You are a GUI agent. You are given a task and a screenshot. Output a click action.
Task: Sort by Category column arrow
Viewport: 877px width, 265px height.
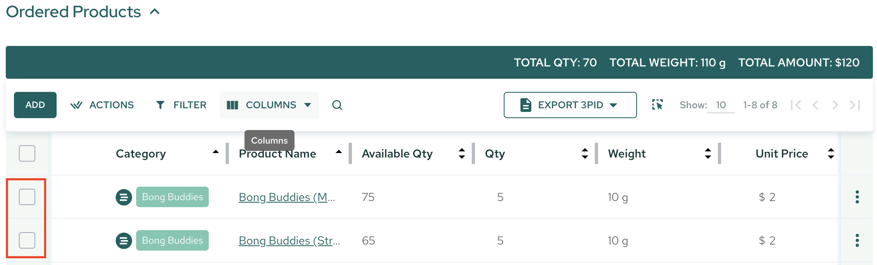point(216,152)
